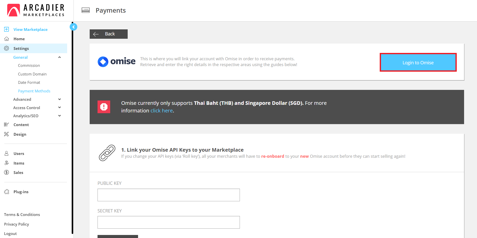
Task: Click the red warning exclamation icon
Action: (104, 107)
